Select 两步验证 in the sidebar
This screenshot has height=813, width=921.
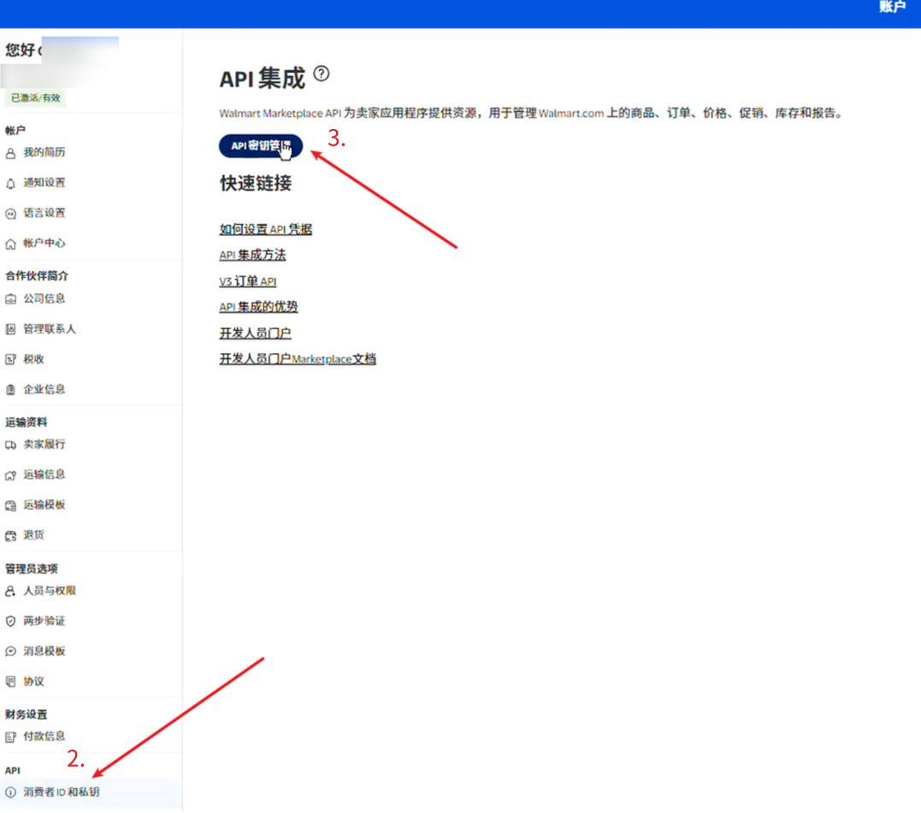tap(44, 621)
